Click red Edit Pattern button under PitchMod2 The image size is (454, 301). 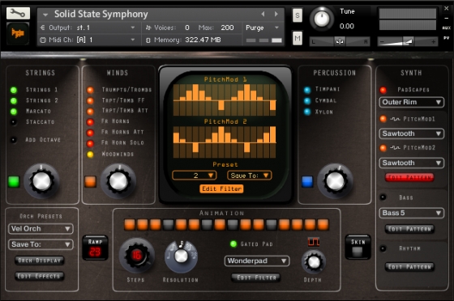point(409,177)
